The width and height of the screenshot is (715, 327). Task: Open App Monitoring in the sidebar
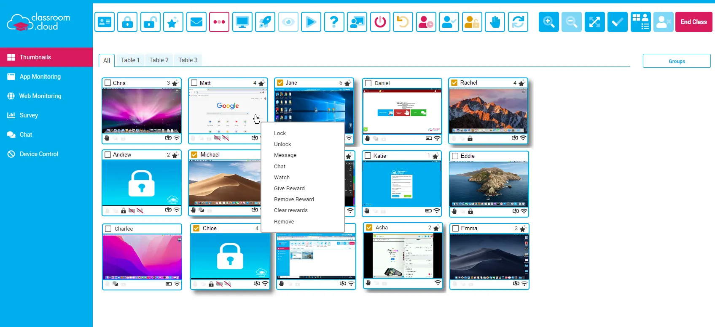point(46,77)
